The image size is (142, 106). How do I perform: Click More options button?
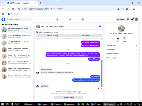86,36
